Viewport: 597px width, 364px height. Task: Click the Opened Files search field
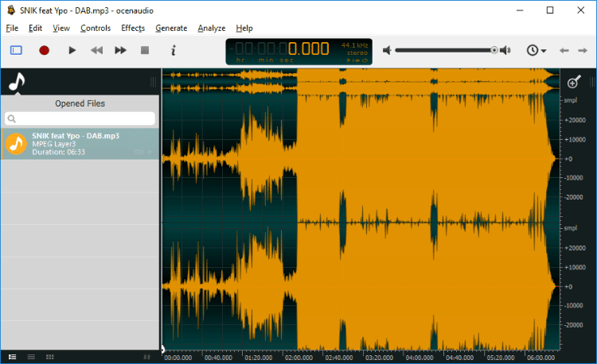80,118
